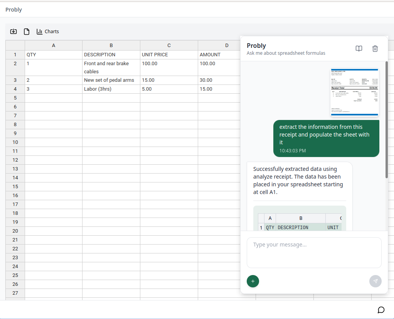Select row 5 header
394x319 pixels.
[15, 98]
